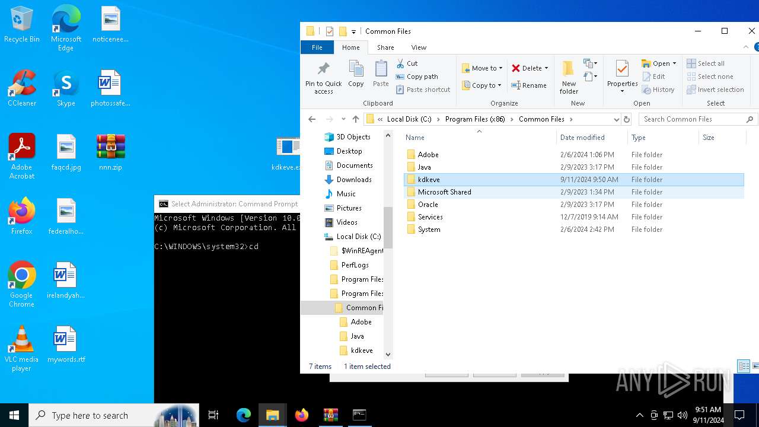Click the Pin to Quick access icon
Screen dimensions: 759x427
323,77
